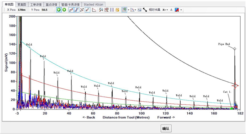Image resolution: width=246 pixels, height=134 pixels.
Task: Click the Pipe End diamond marker
Action: [x=235, y=49]
